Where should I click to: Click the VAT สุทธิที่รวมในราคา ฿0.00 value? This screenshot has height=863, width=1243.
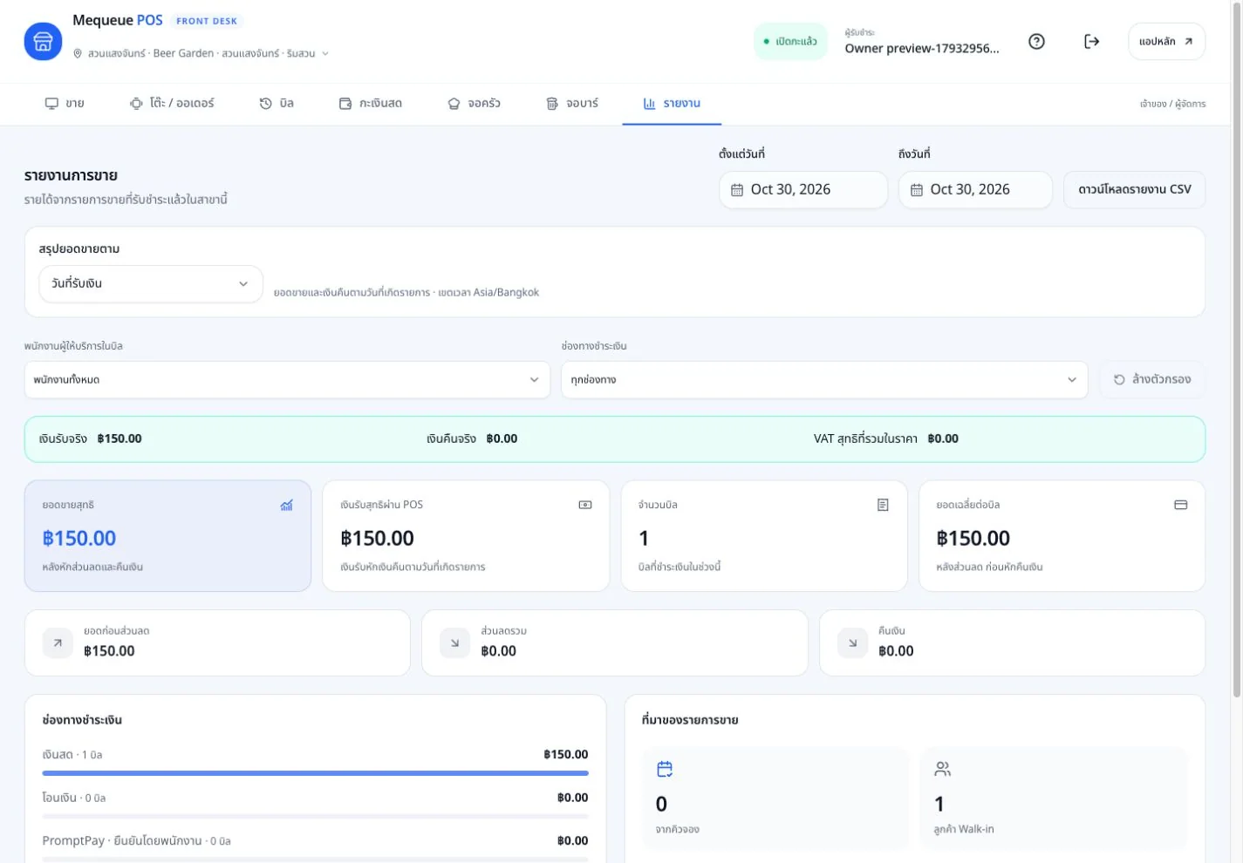pyautogui.click(x=943, y=439)
